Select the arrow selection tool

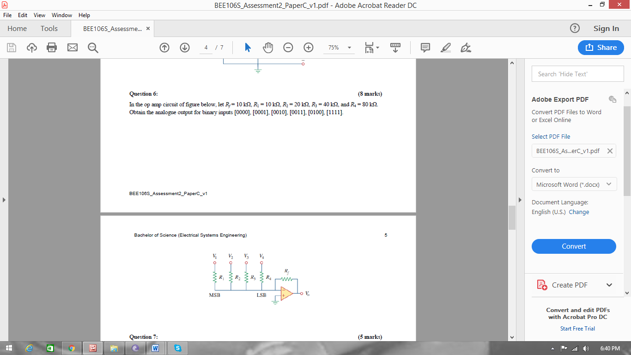[x=248, y=47]
